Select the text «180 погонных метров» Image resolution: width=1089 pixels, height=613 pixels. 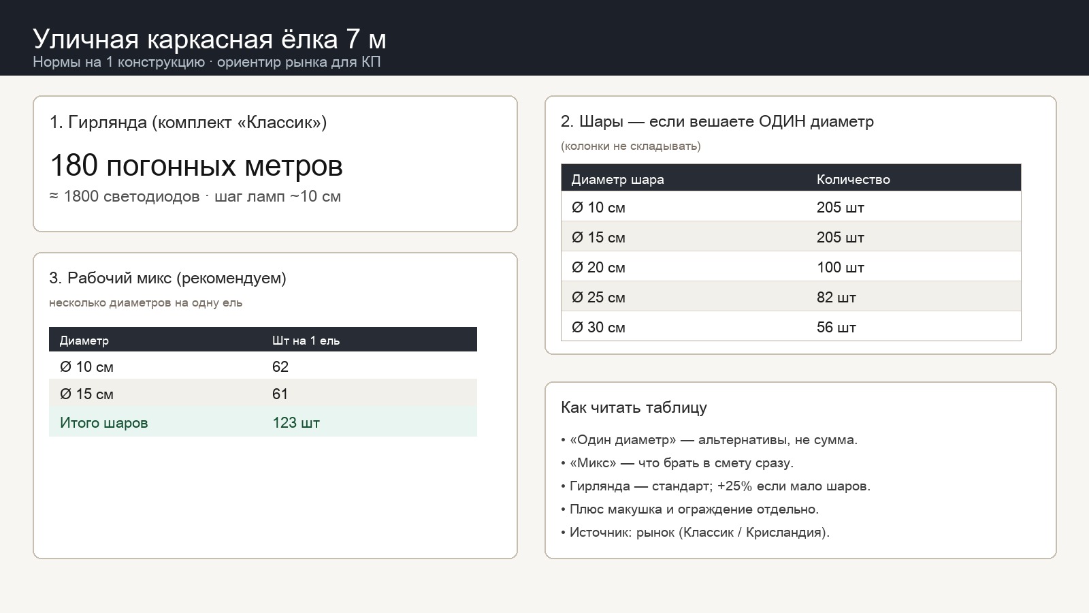[x=196, y=166]
